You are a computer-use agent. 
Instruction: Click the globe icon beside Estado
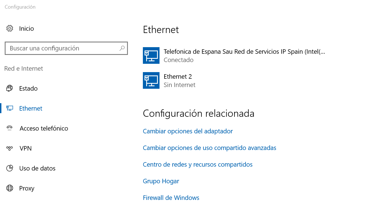[10, 88]
